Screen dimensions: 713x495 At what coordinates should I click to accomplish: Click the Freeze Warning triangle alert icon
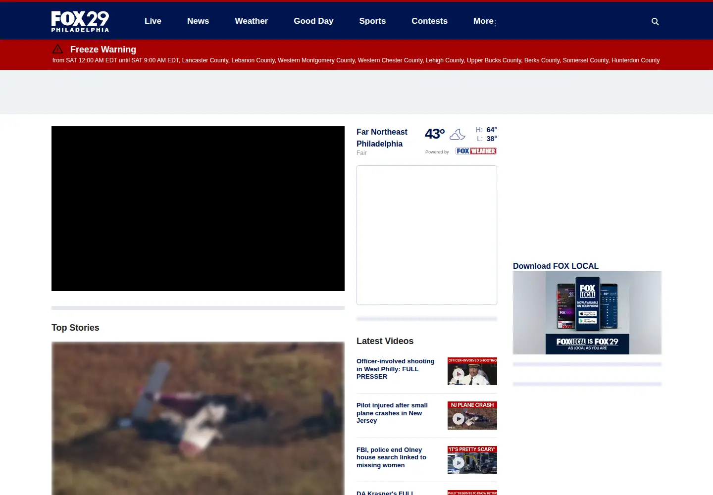click(58, 49)
